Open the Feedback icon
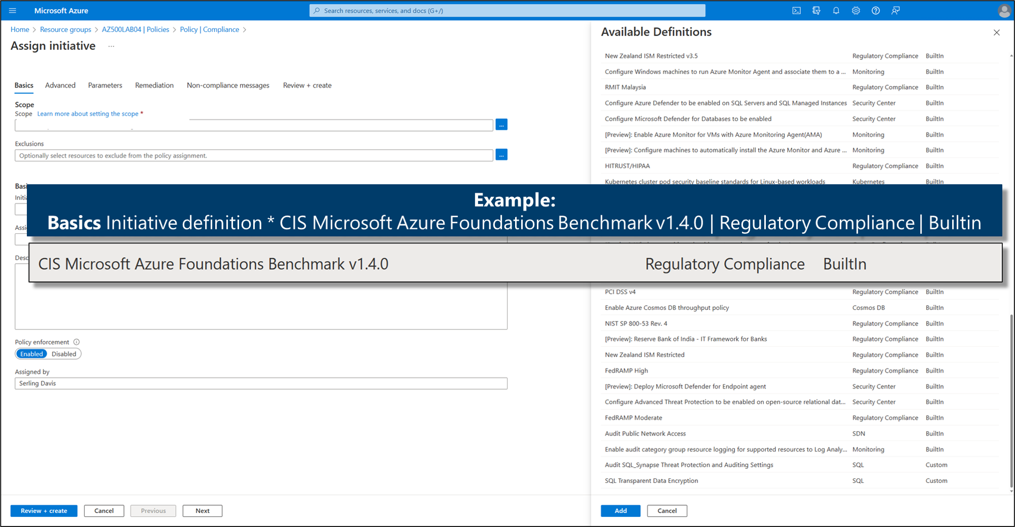1015x527 pixels. pos(895,11)
